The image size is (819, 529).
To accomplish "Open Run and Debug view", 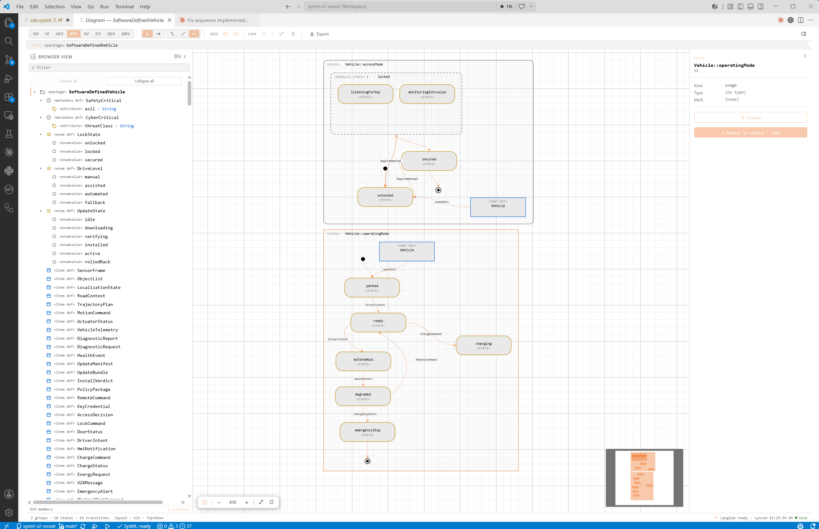I will coord(9,79).
